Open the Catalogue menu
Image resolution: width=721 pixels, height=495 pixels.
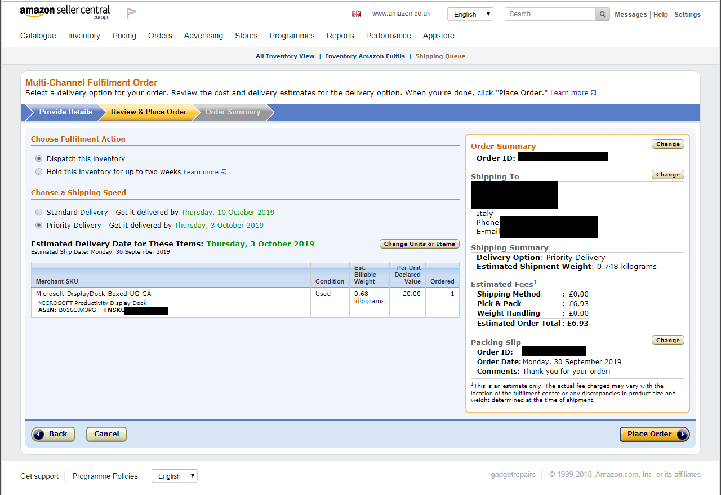[38, 36]
